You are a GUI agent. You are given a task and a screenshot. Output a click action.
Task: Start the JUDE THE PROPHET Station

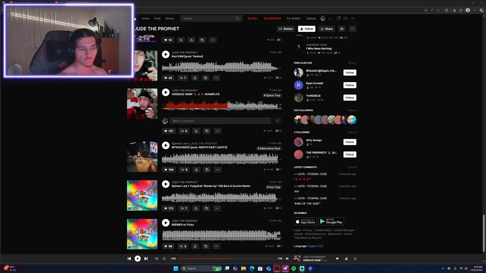(286, 29)
